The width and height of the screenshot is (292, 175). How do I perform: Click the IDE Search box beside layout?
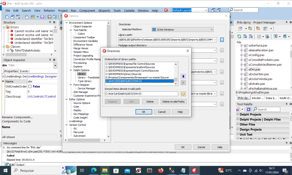pyautogui.click(x=244, y=10)
